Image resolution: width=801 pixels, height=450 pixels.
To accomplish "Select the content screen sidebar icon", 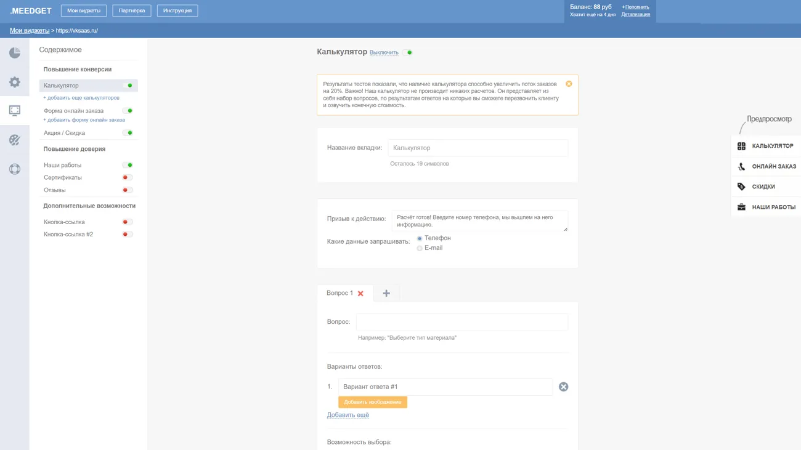I will click(15, 111).
